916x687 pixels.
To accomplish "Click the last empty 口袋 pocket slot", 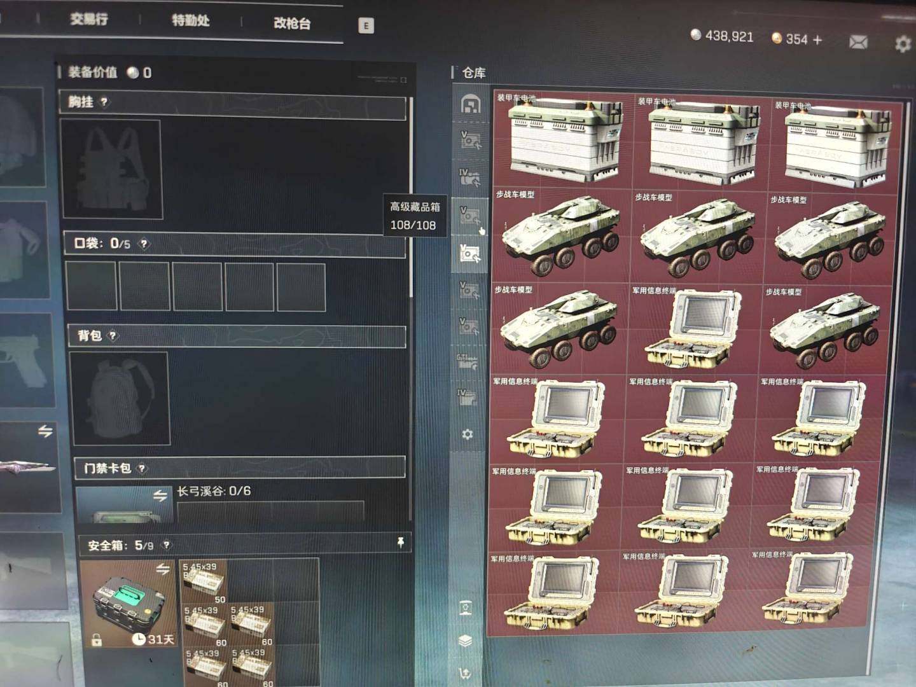I will [301, 288].
